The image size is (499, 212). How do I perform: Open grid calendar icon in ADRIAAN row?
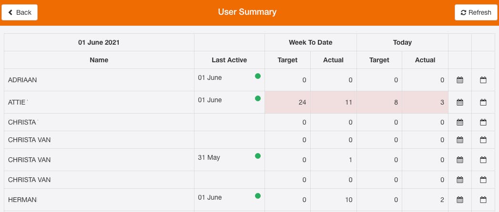[x=460, y=80]
